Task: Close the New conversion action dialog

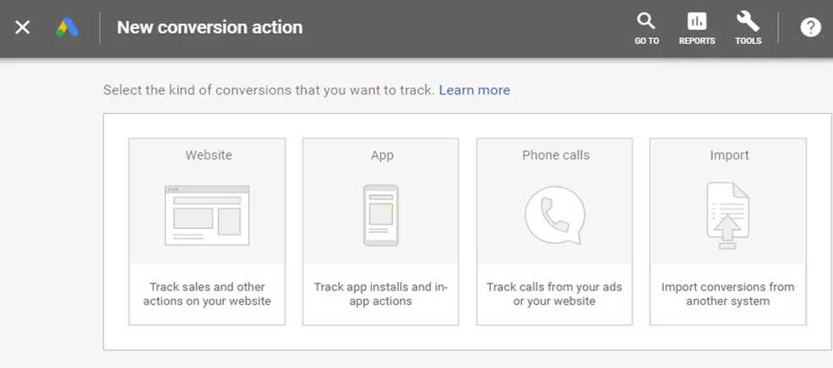Action: click(x=22, y=28)
